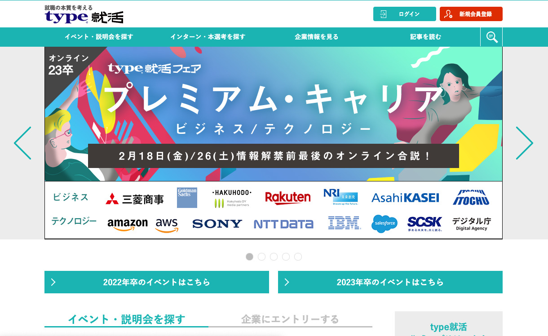Click the 2月18日(金)/26(土) date strip

click(274, 156)
